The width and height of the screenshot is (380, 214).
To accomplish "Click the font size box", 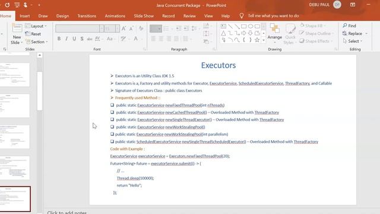I will click(x=110, y=29).
